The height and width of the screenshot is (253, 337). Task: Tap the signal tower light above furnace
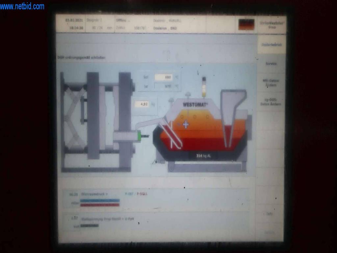204,87
